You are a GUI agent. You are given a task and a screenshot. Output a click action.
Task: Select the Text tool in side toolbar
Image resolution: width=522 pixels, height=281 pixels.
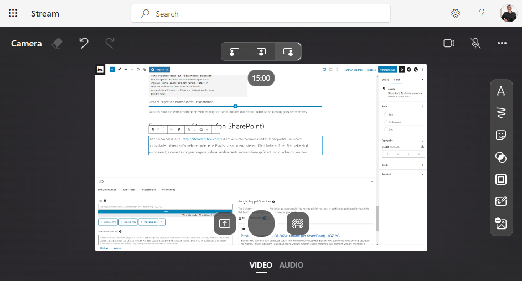click(x=501, y=91)
